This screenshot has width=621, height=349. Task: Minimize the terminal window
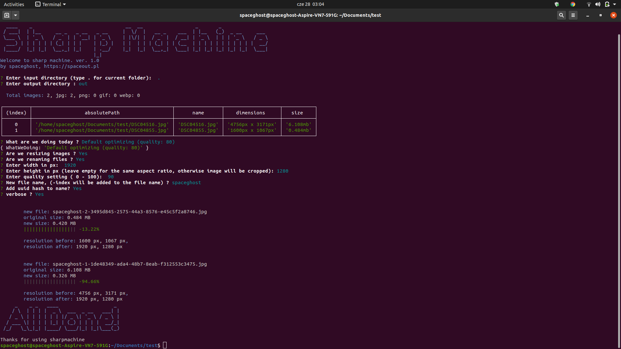tap(588, 15)
